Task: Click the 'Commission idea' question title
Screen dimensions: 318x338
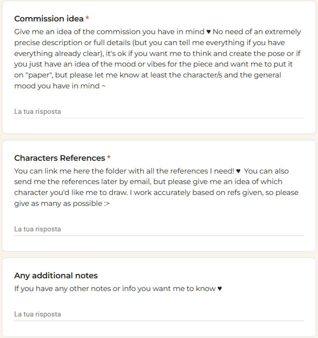Action: 49,19
